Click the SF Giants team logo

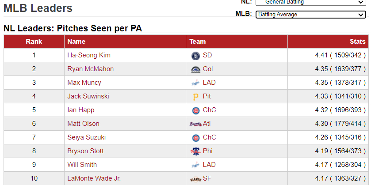point(196,179)
